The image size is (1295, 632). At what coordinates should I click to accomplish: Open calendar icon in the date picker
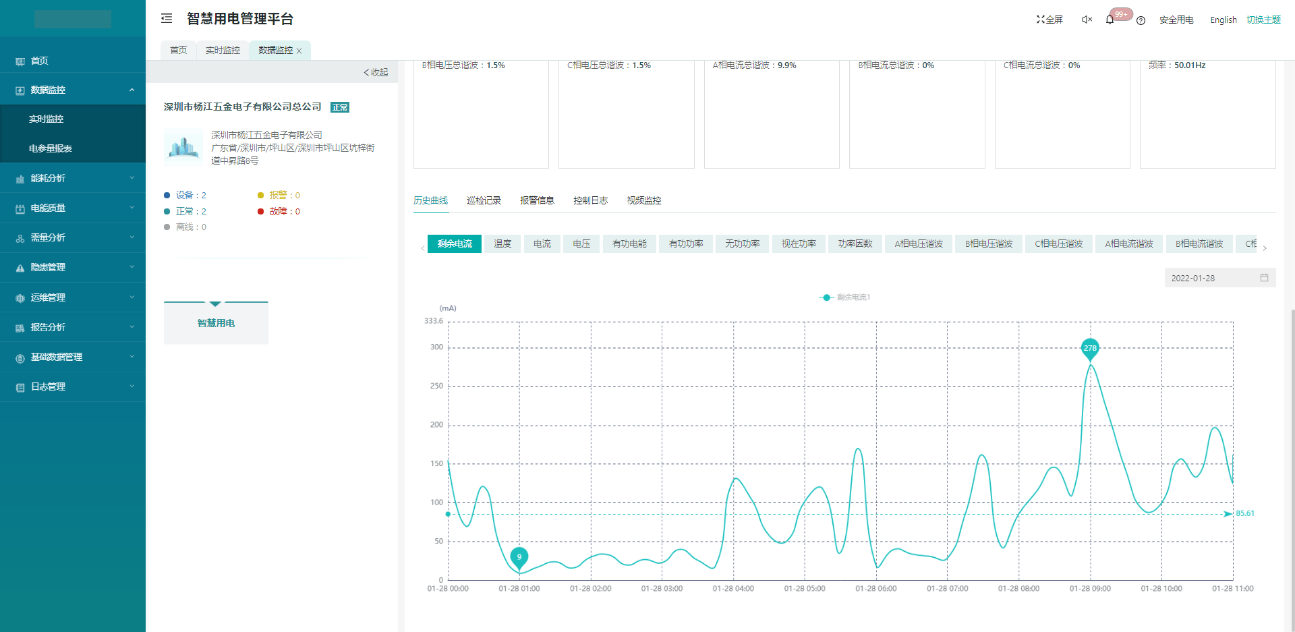(x=1264, y=278)
